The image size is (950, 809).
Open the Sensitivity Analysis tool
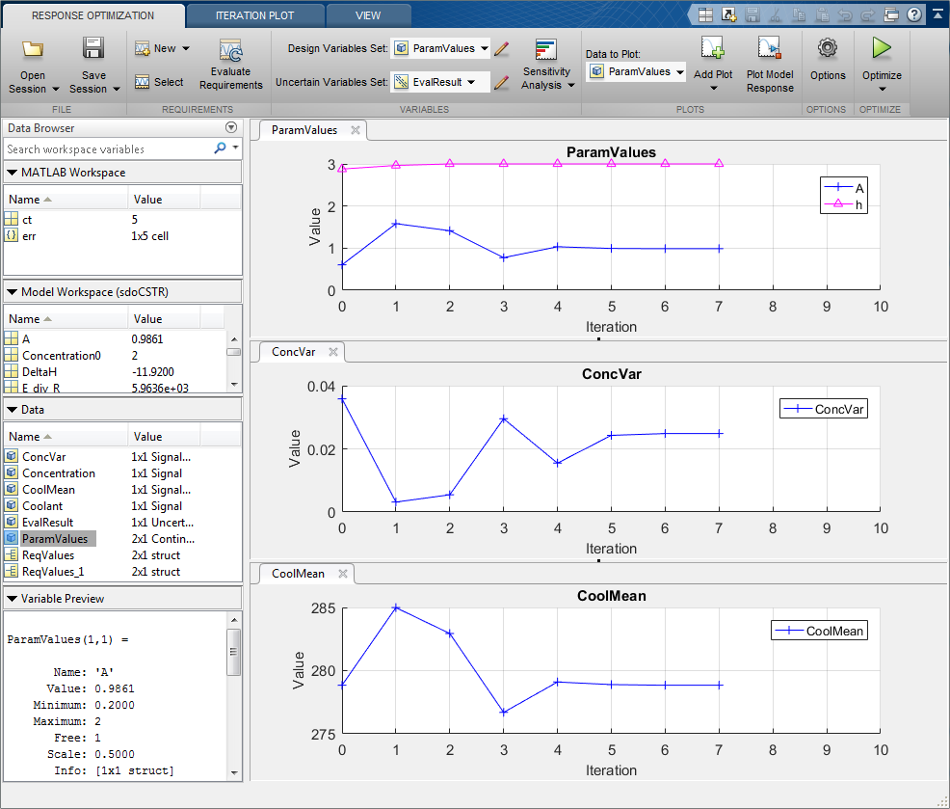[546, 50]
